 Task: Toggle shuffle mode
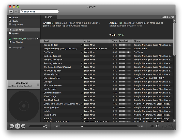152,126
